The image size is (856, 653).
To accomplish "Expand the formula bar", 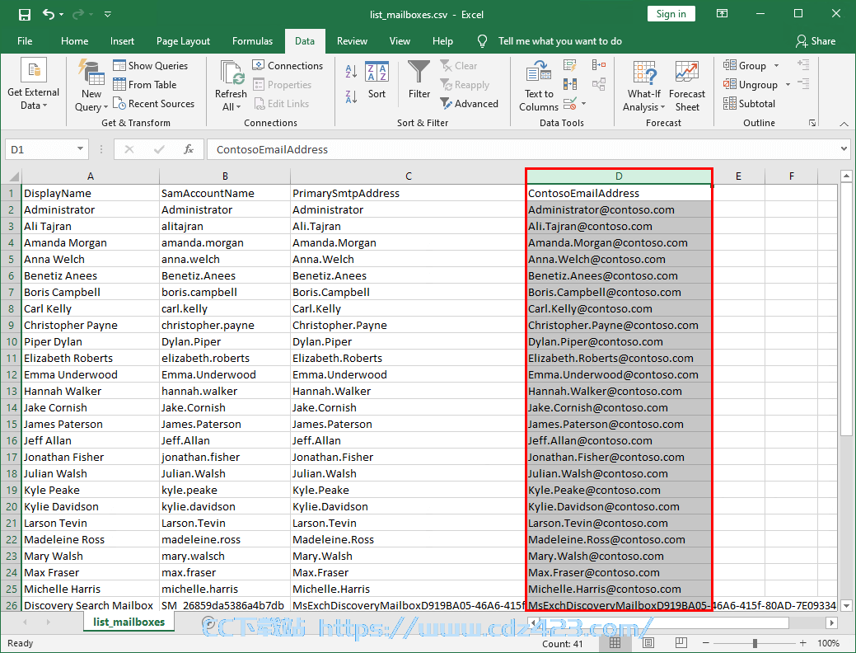I will click(844, 148).
